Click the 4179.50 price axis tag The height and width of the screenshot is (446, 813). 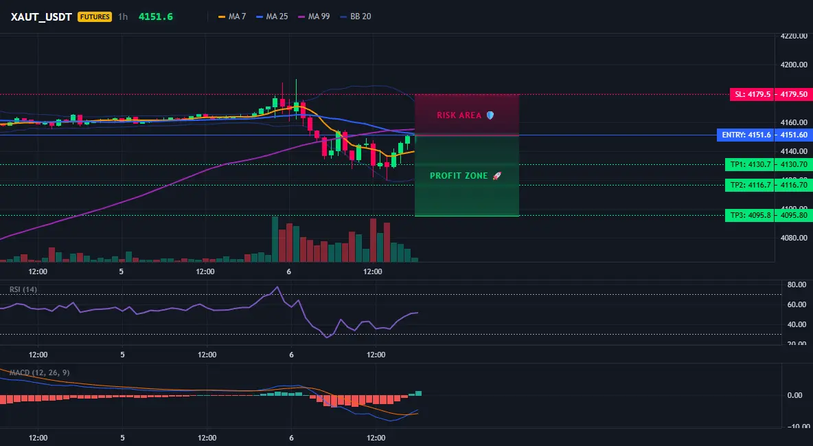tap(794, 95)
